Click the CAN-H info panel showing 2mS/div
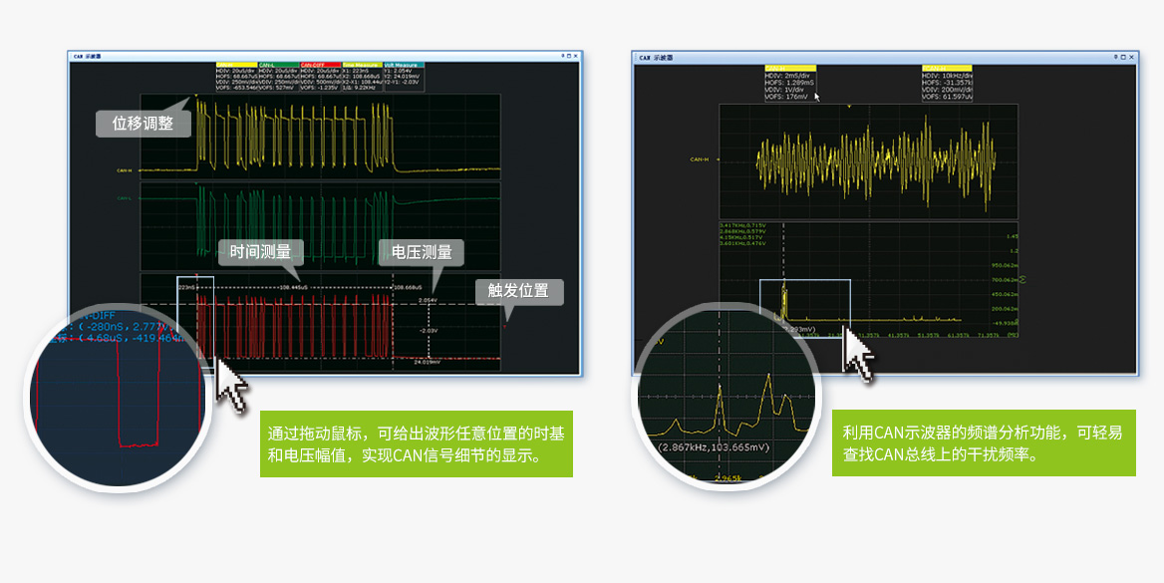This screenshot has width=1164, height=583. point(785,84)
